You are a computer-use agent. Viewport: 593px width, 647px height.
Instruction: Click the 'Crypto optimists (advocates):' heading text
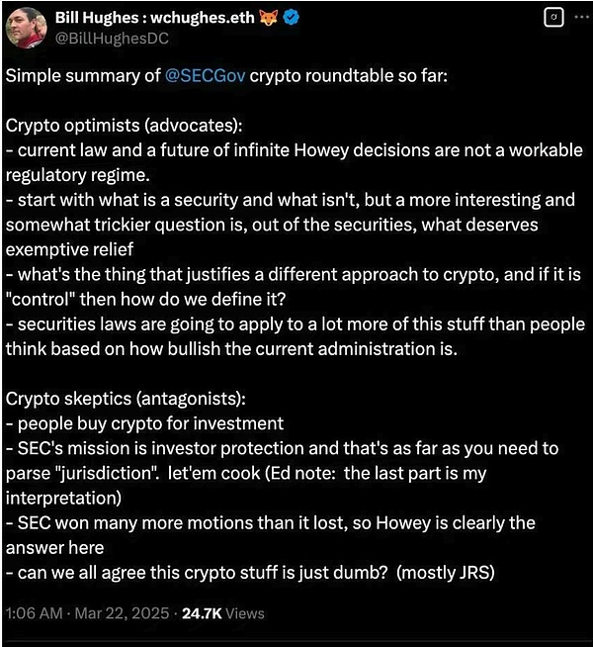click(x=117, y=126)
